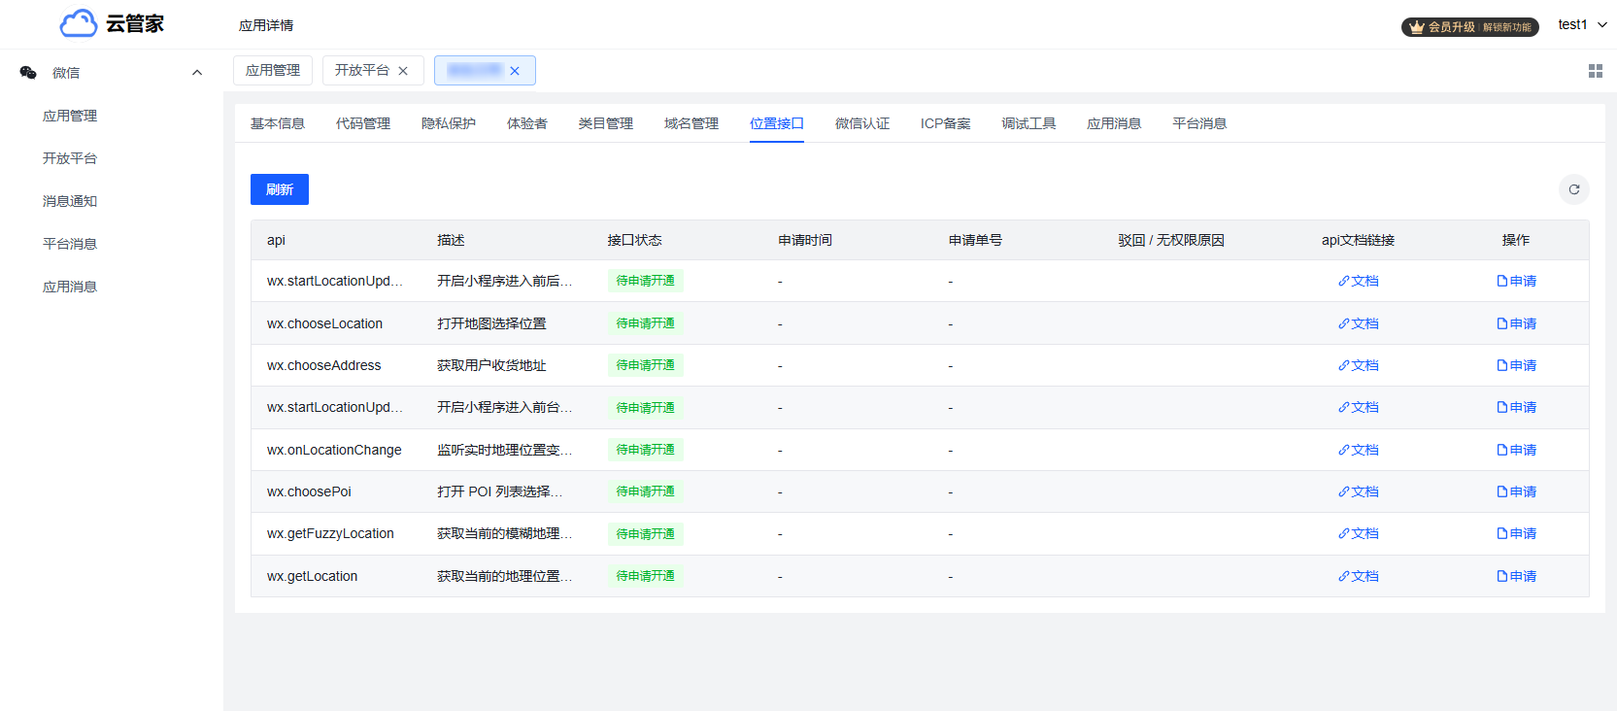
Task: Open the grid layout icon at top right
Action: pyautogui.click(x=1596, y=71)
